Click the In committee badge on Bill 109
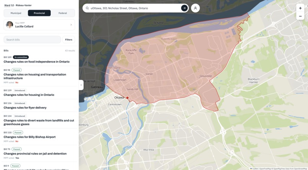The image size is (308, 170). tap(21, 57)
